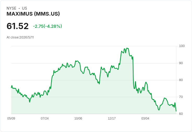Click the final endpoint of the price line
Screen dimensions: 192x132
(176, 111)
